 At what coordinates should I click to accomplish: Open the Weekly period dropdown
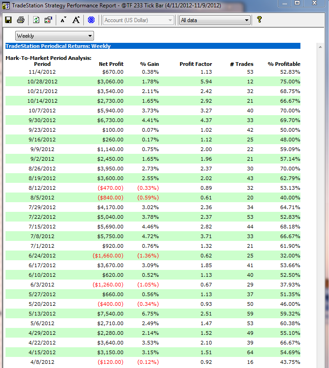point(54,36)
